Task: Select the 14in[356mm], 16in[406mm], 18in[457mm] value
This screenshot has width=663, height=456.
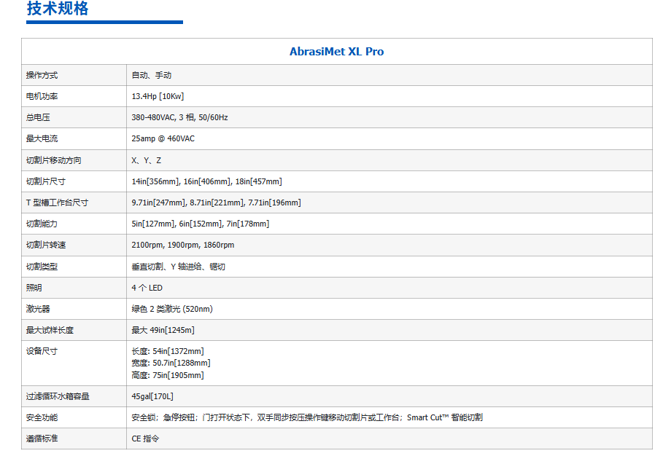Action: 206,181
